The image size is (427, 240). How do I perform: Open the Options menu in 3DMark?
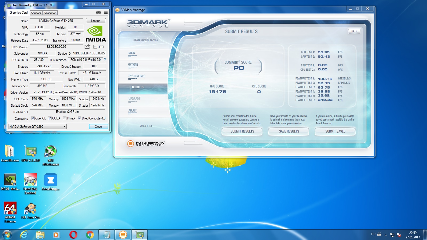pos(133,65)
